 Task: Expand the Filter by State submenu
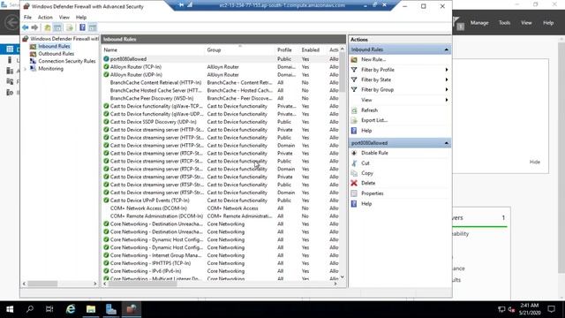pos(447,79)
